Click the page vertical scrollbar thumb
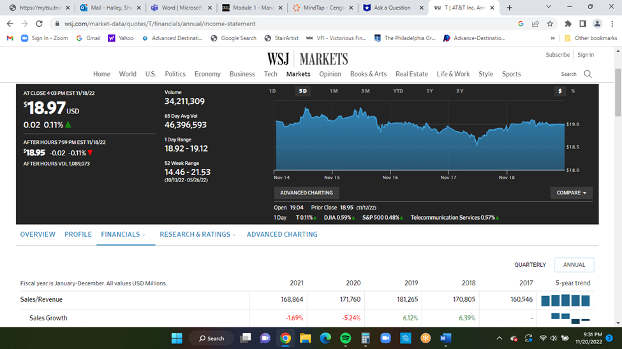 (x=618, y=92)
